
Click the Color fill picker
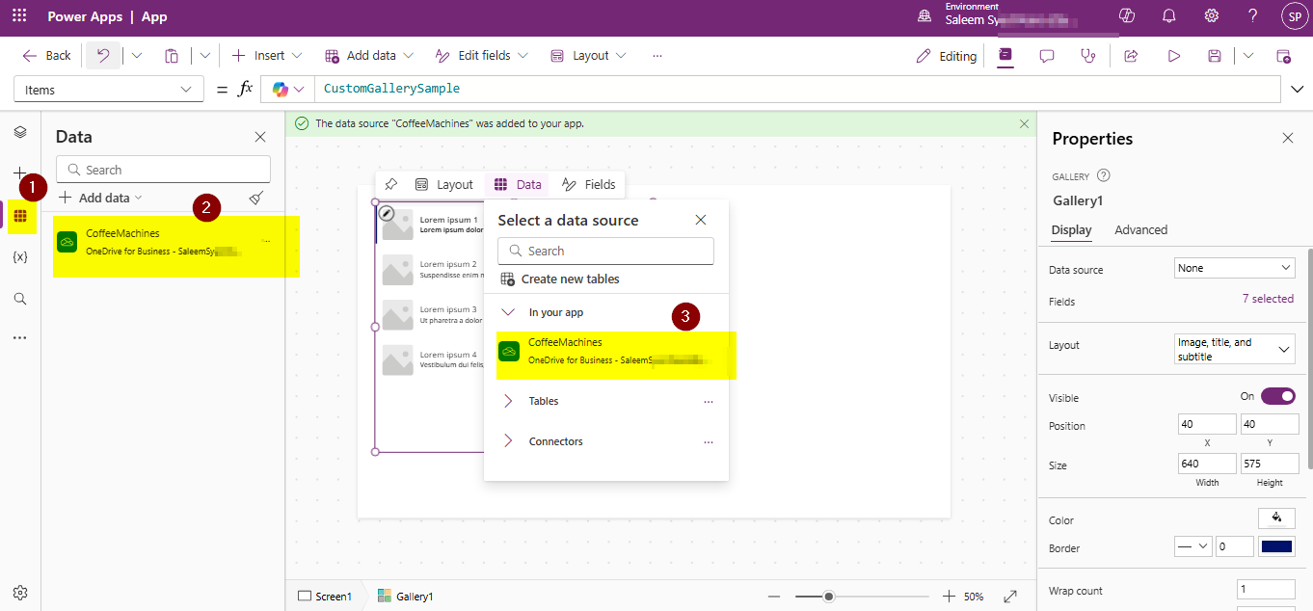tap(1276, 518)
